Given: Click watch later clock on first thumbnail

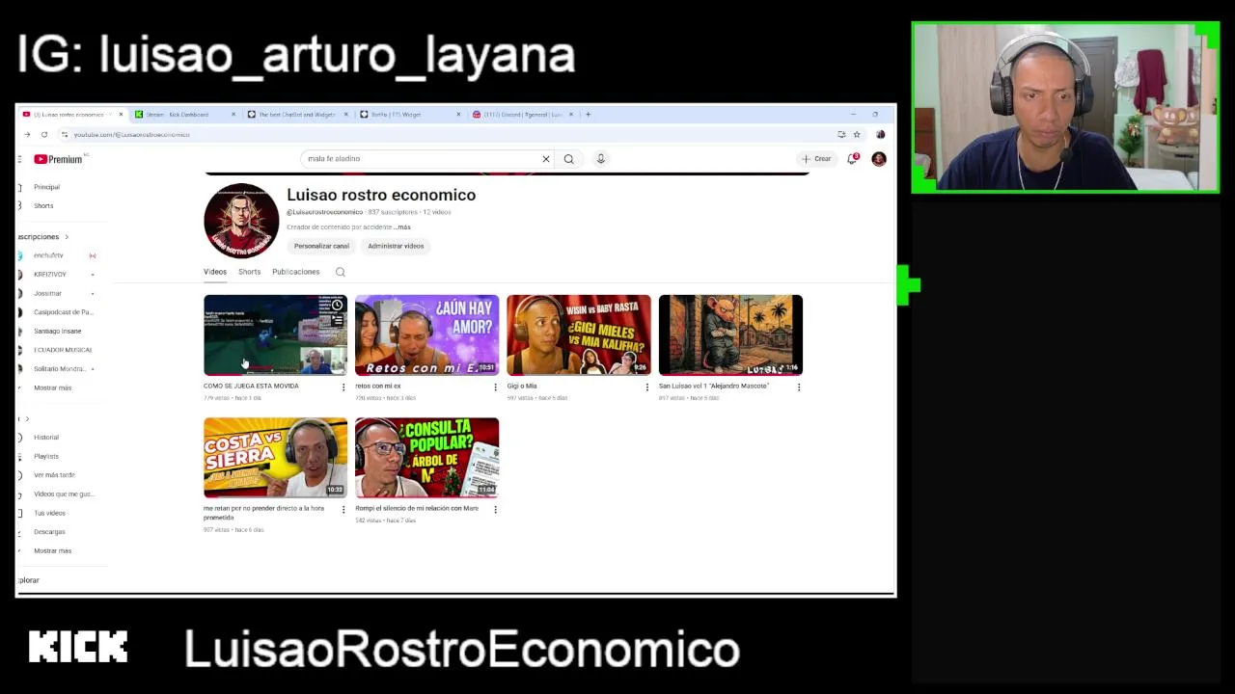Looking at the screenshot, I should (x=337, y=305).
